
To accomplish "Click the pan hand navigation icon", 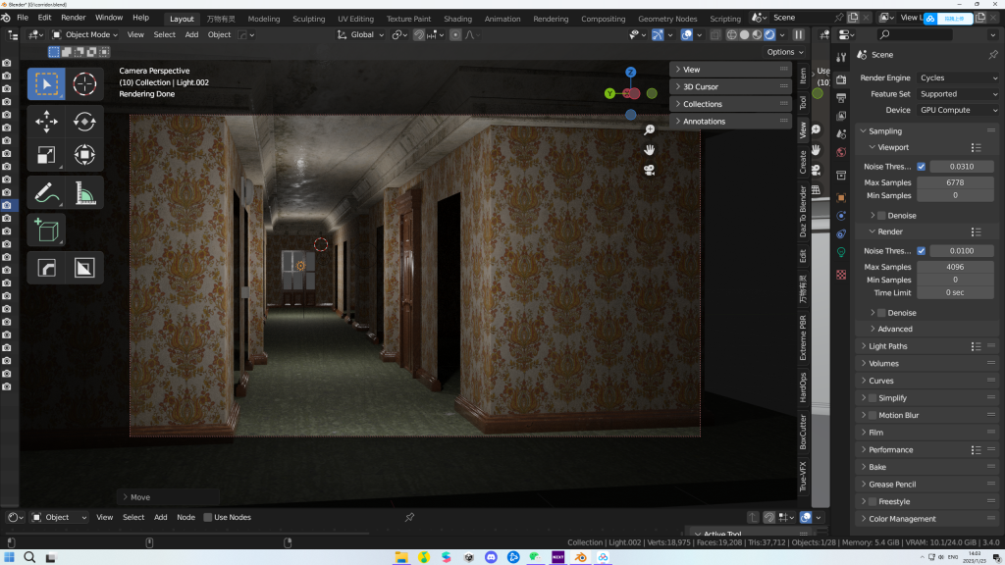I will [650, 150].
